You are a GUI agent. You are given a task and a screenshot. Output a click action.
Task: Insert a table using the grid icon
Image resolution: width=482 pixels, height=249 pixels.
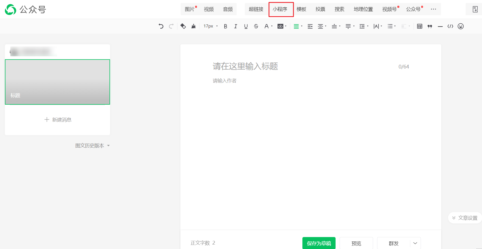tap(420, 26)
